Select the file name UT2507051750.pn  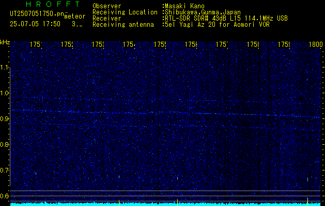(37, 14)
